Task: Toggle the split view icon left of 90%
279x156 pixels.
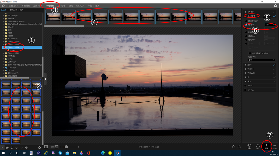Action: tap(46, 147)
